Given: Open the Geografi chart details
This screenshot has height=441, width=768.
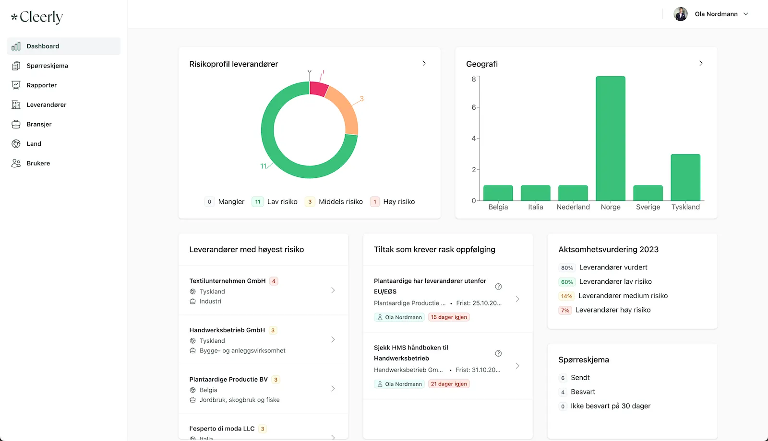Looking at the screenshot, I should 701,63.
